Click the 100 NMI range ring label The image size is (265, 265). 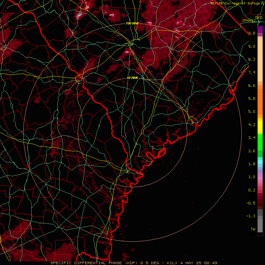(132, 23)
